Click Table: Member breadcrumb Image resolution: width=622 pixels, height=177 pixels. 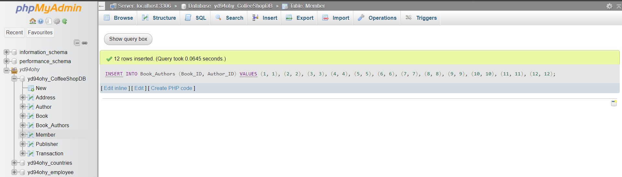pos(307,6)
